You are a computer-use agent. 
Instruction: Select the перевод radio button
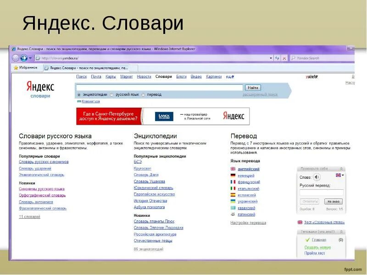143,95
